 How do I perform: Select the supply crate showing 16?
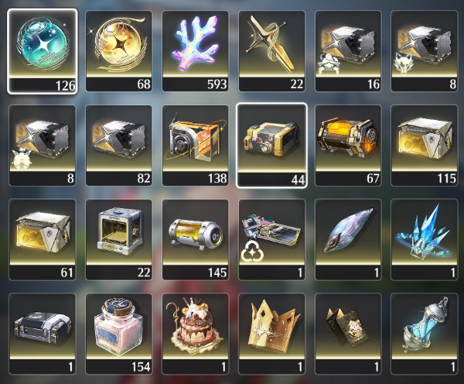point(348,51)
